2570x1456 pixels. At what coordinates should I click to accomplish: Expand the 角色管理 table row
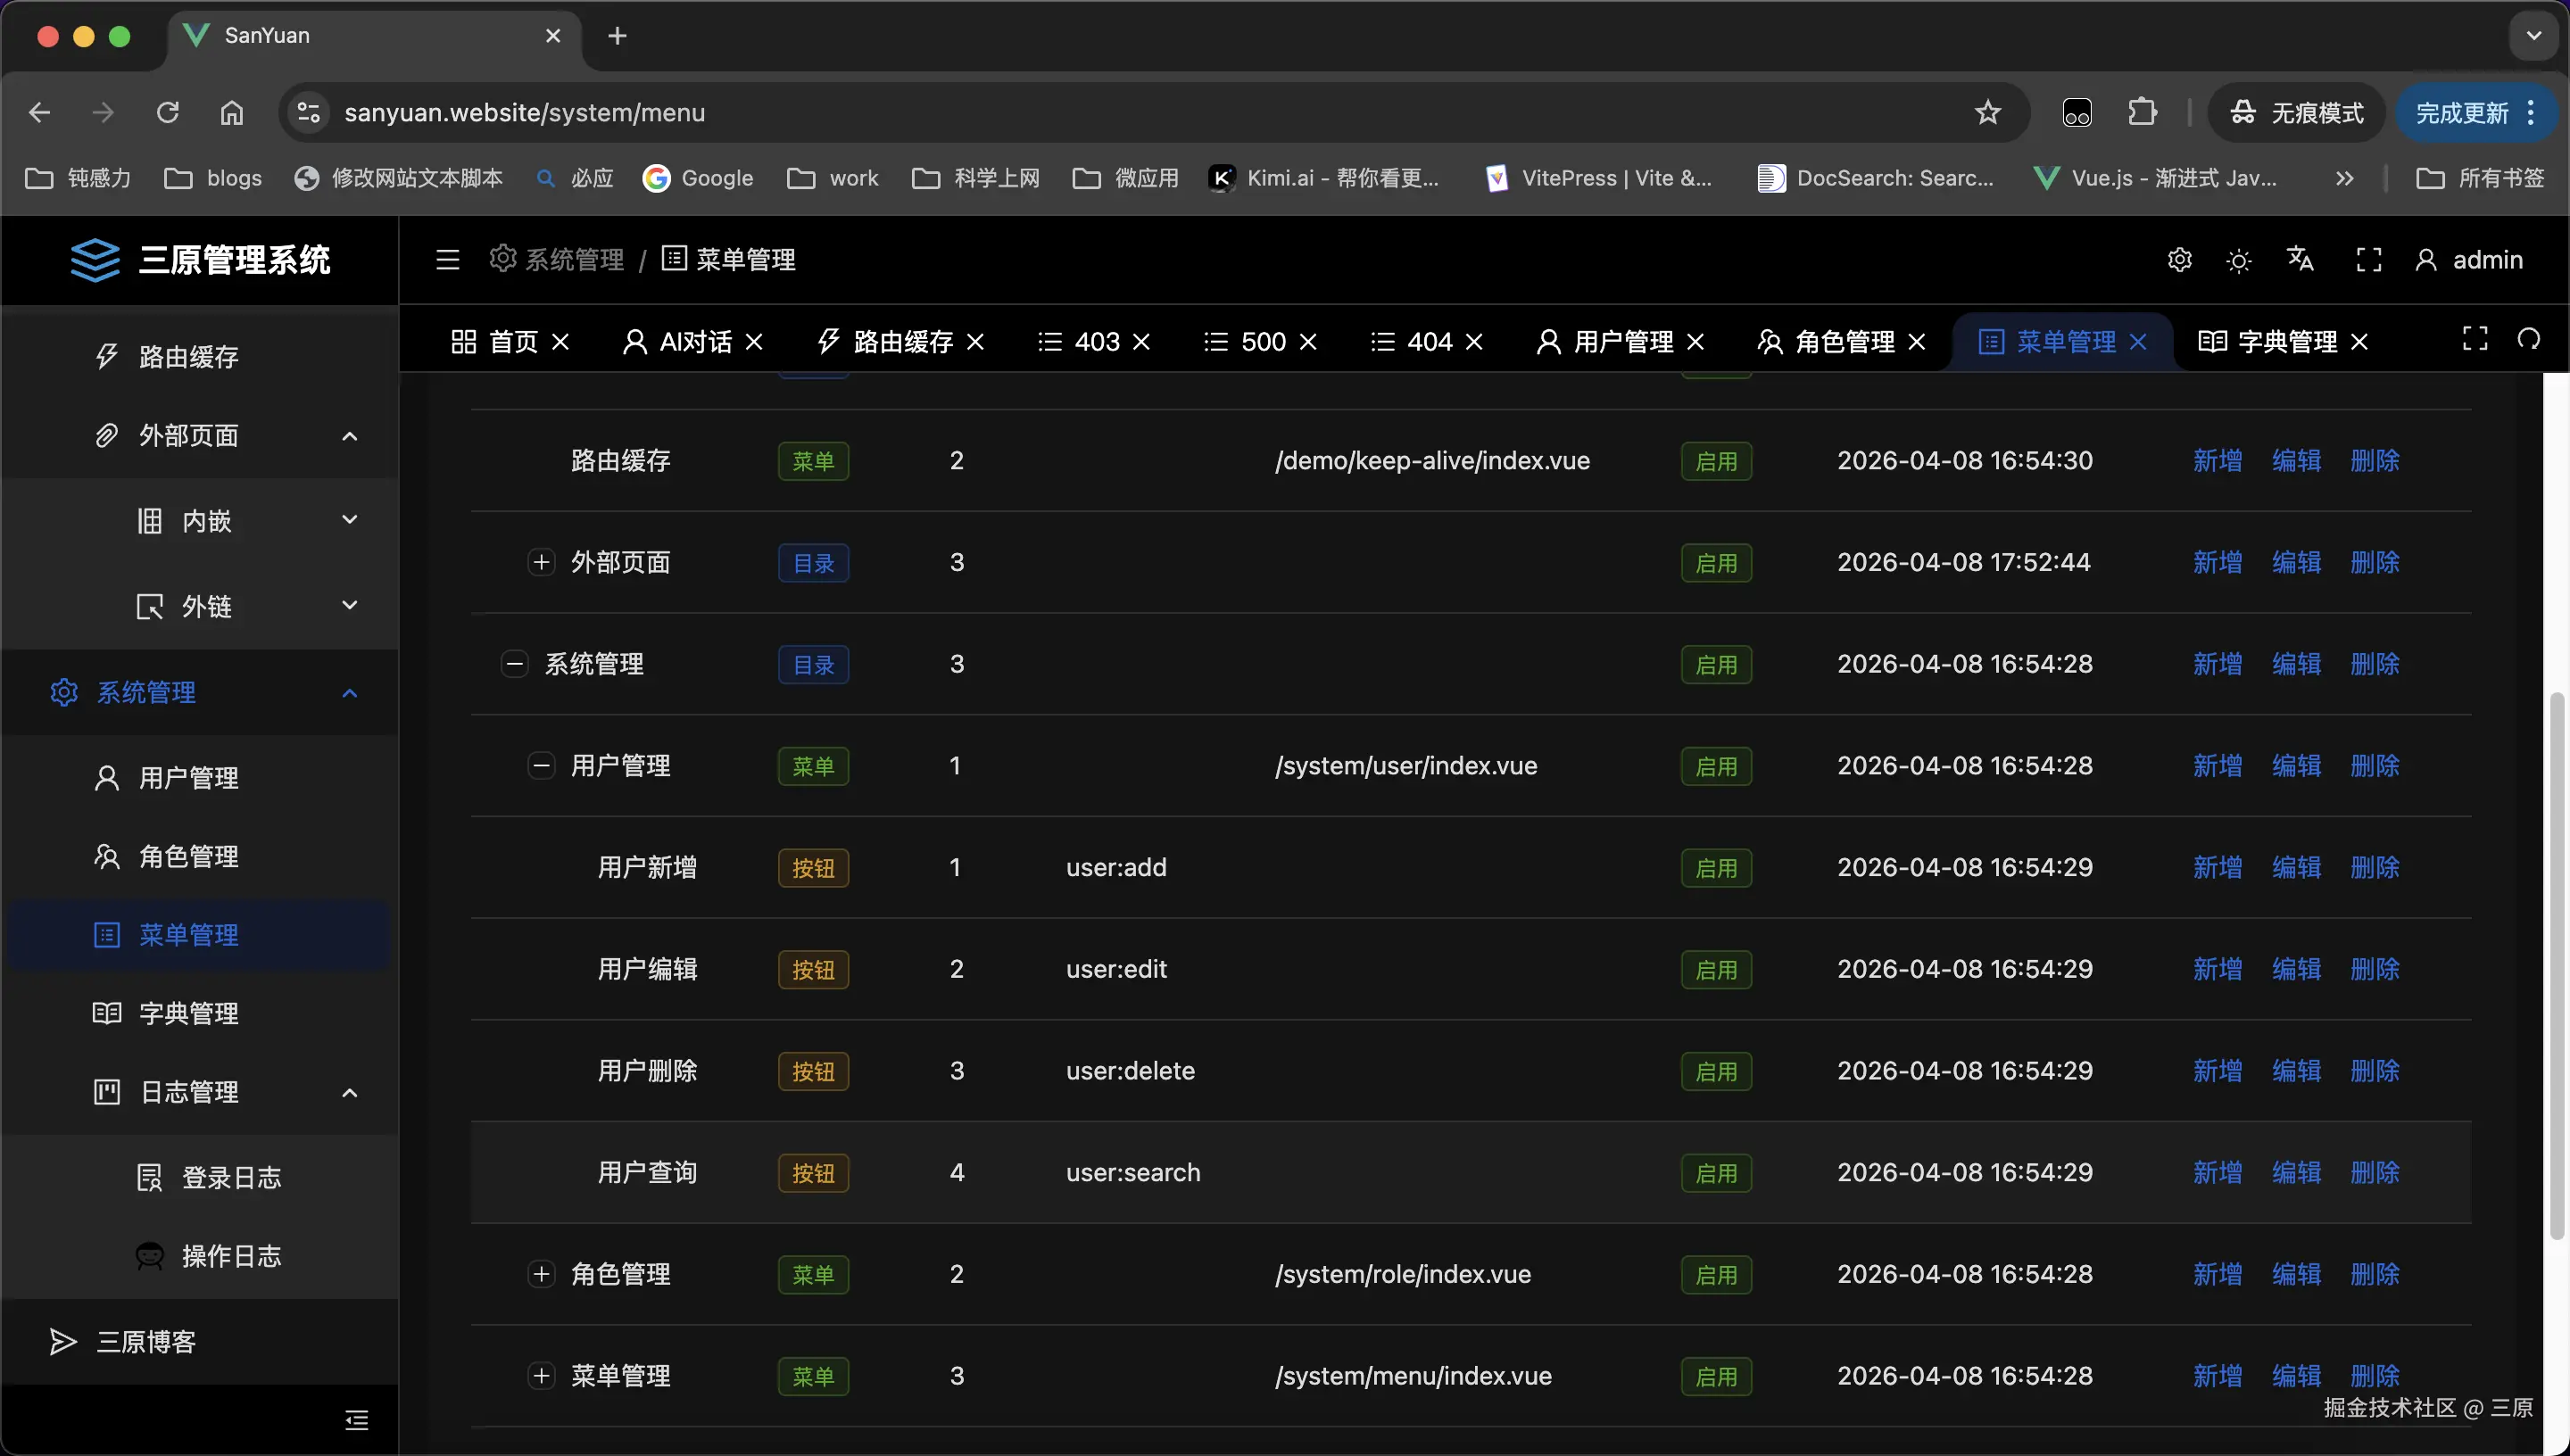point(541,1274)
